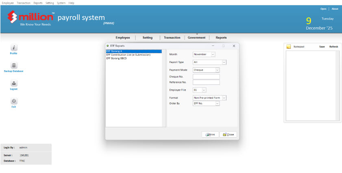Click the Cheque No. input field
The width and height of the screenshot is (342, 173).
click(x=206, y=77)
